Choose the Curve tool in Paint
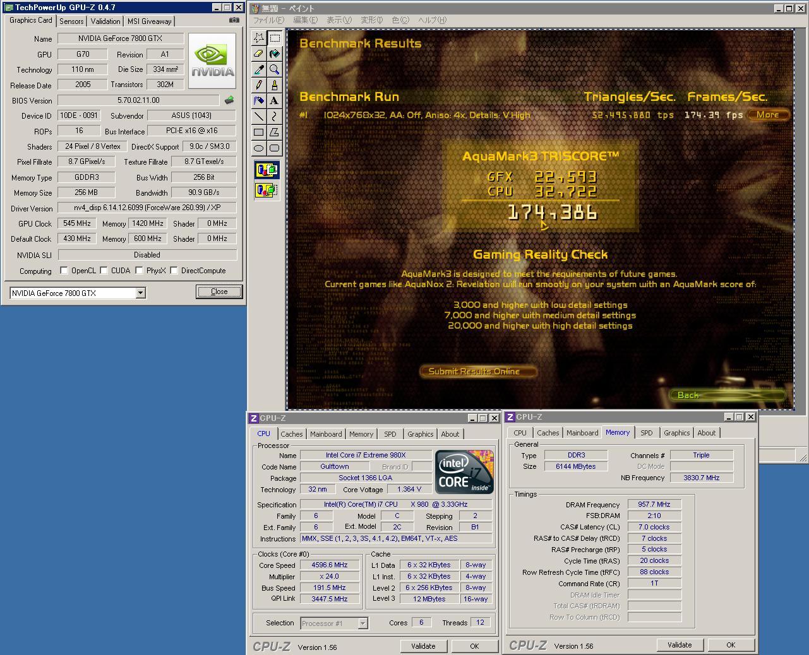Viewport: 809px width, 655px height. [x=274, y=117]
